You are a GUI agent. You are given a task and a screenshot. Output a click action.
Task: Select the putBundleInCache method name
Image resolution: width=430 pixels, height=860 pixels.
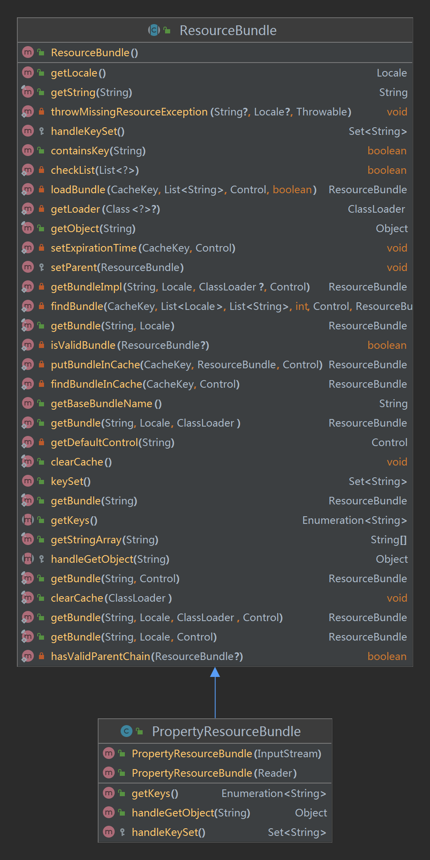(x=95, y=364)
